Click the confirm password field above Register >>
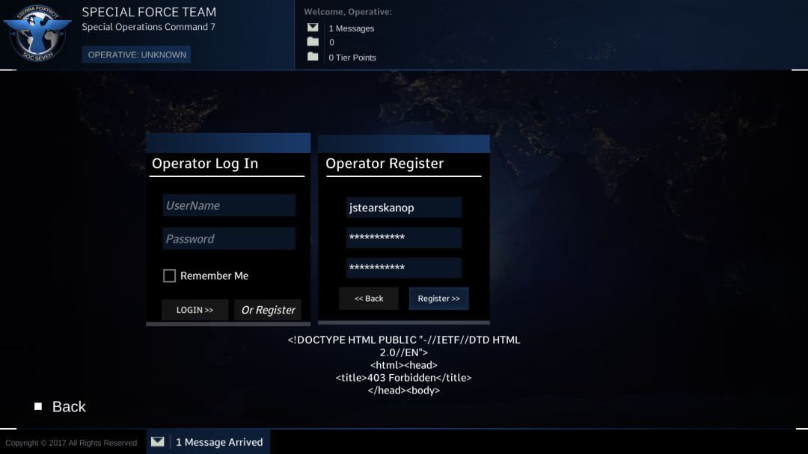 [404, 268]
